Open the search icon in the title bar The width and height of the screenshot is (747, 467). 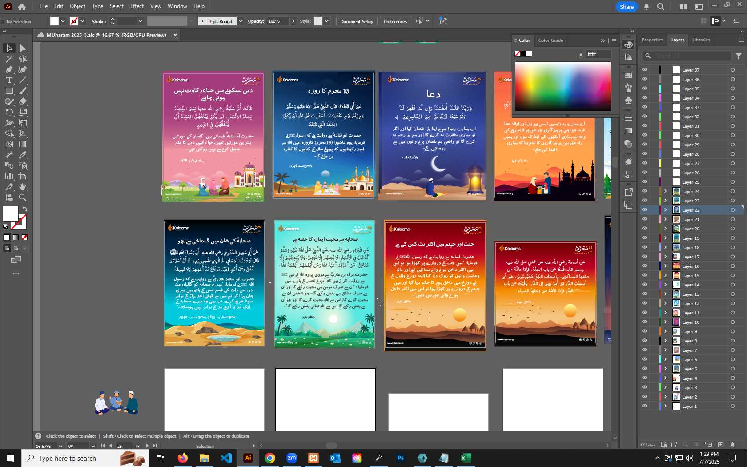[x=661, y=7]
